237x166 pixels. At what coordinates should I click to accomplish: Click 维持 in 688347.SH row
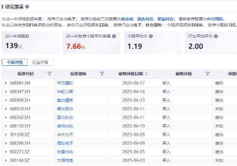[219, 92]
